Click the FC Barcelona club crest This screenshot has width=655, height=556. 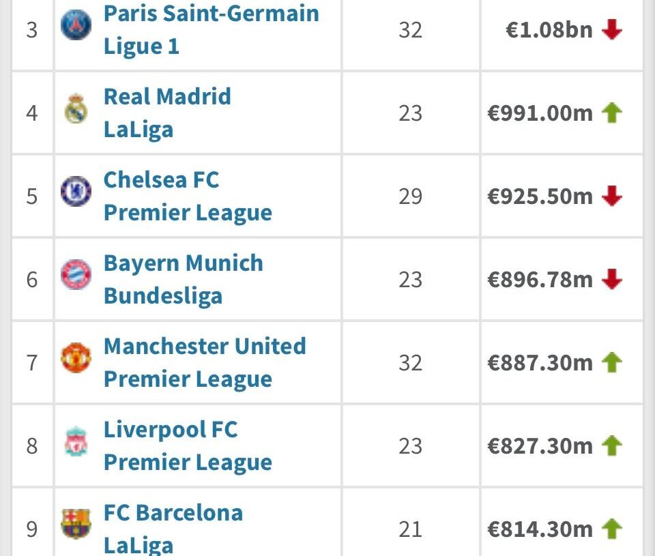(75, 525)
